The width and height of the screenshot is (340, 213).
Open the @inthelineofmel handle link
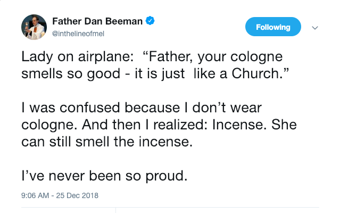[x=78, y=34]
